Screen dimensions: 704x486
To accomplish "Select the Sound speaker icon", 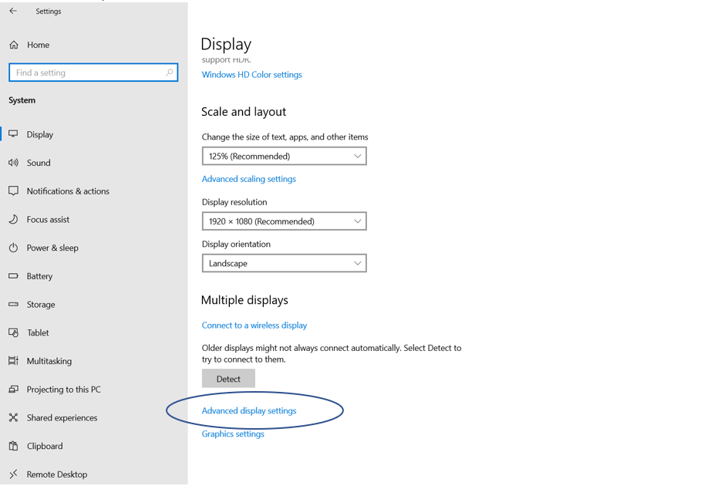I will point(14,163).
